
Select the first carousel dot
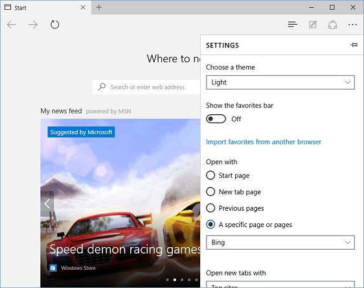(167, 280)
